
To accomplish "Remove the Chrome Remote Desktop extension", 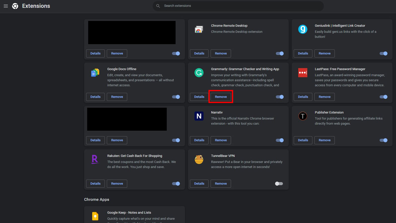I will [221, 53].
